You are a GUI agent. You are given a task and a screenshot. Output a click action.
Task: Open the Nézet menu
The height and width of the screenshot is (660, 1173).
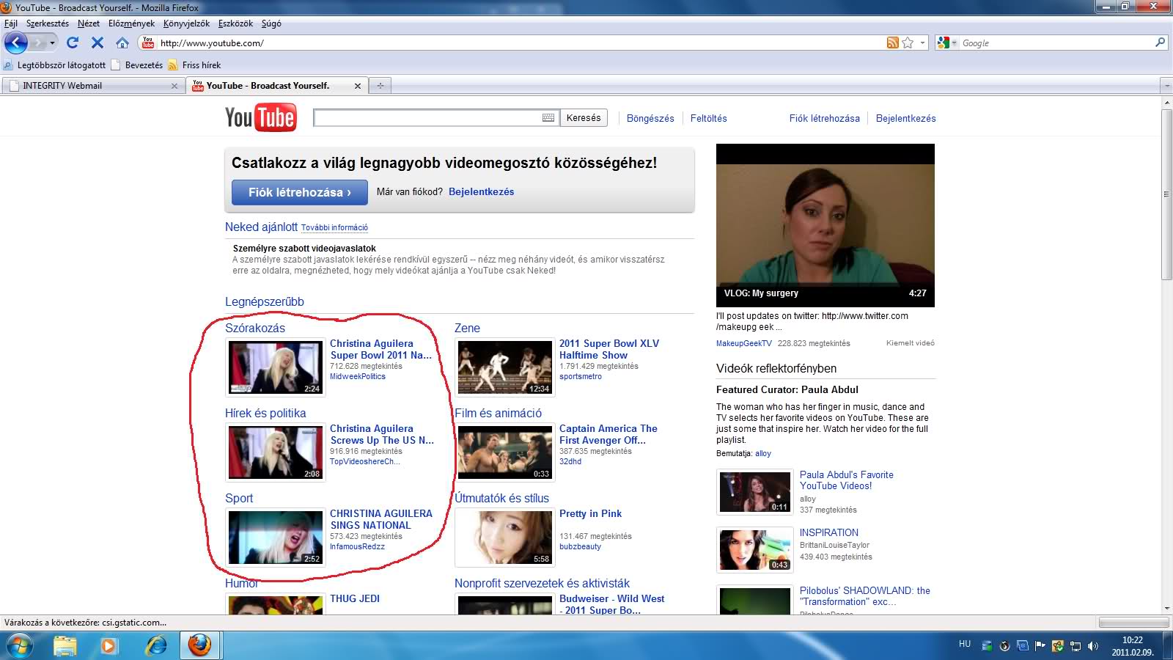coord(89,23)
